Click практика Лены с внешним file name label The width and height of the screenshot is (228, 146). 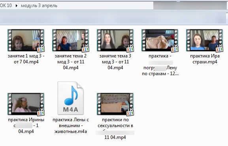[x=71, y=126]
